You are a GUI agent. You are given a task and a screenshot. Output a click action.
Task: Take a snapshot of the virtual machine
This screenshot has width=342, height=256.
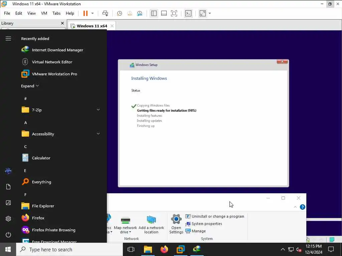(x=119, y=13)
